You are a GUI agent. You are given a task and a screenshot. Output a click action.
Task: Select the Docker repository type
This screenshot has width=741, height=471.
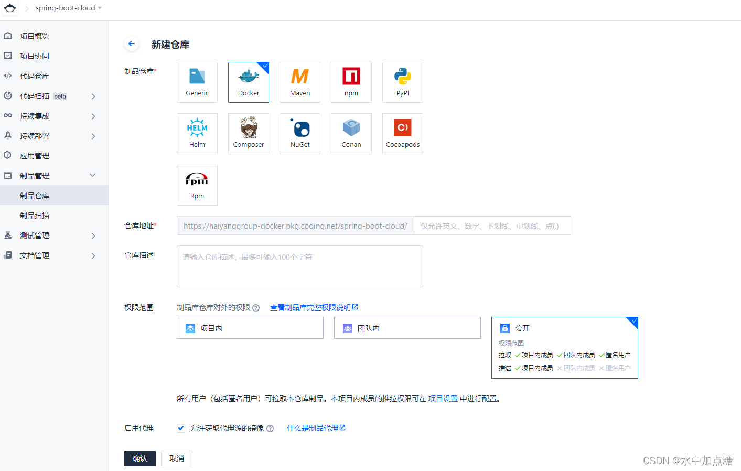(249, 82)
